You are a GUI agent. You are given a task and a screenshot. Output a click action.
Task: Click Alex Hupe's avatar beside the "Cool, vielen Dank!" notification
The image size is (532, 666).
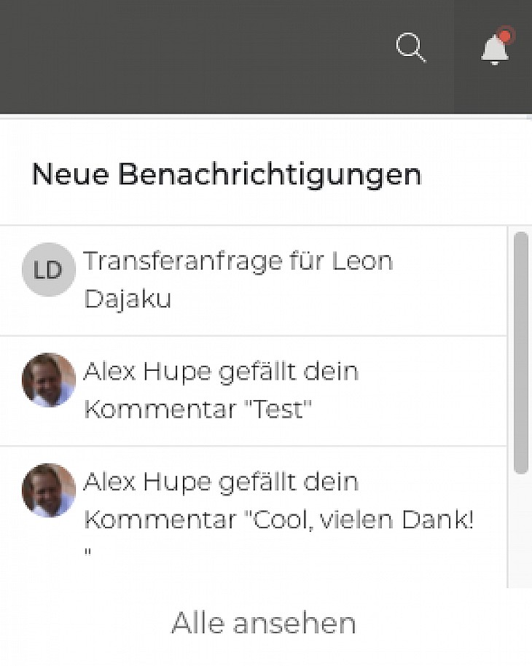pyautogui.click(x=48, y=490)
